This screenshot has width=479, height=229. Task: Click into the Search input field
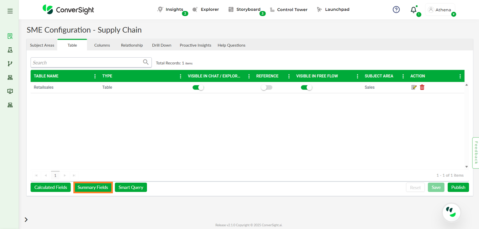pos(86,63)
